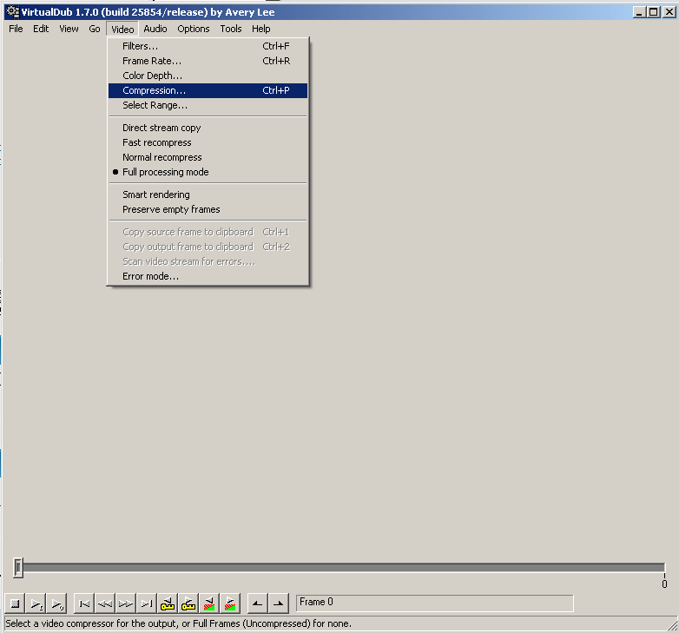Click the timeline seek slider thumb
The width and height of the screenshot is (679, 633).
point(18,568)
